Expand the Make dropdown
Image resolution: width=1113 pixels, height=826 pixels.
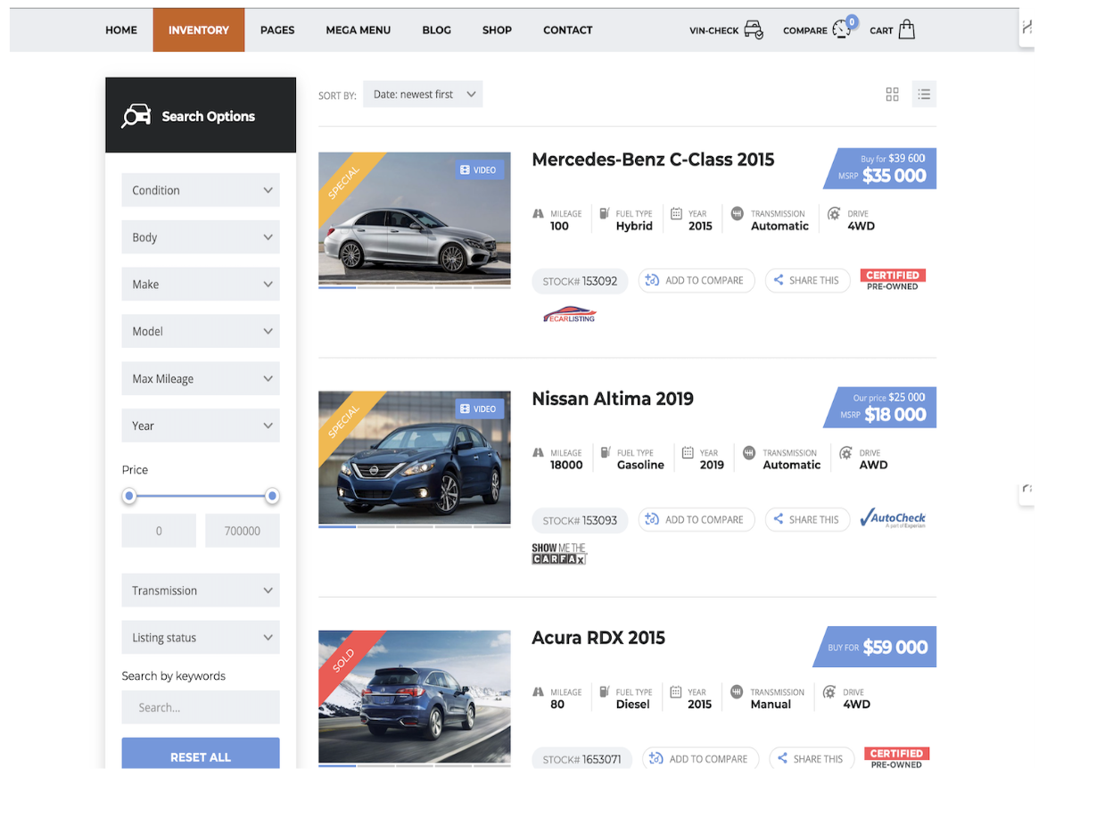click(201, 285)
